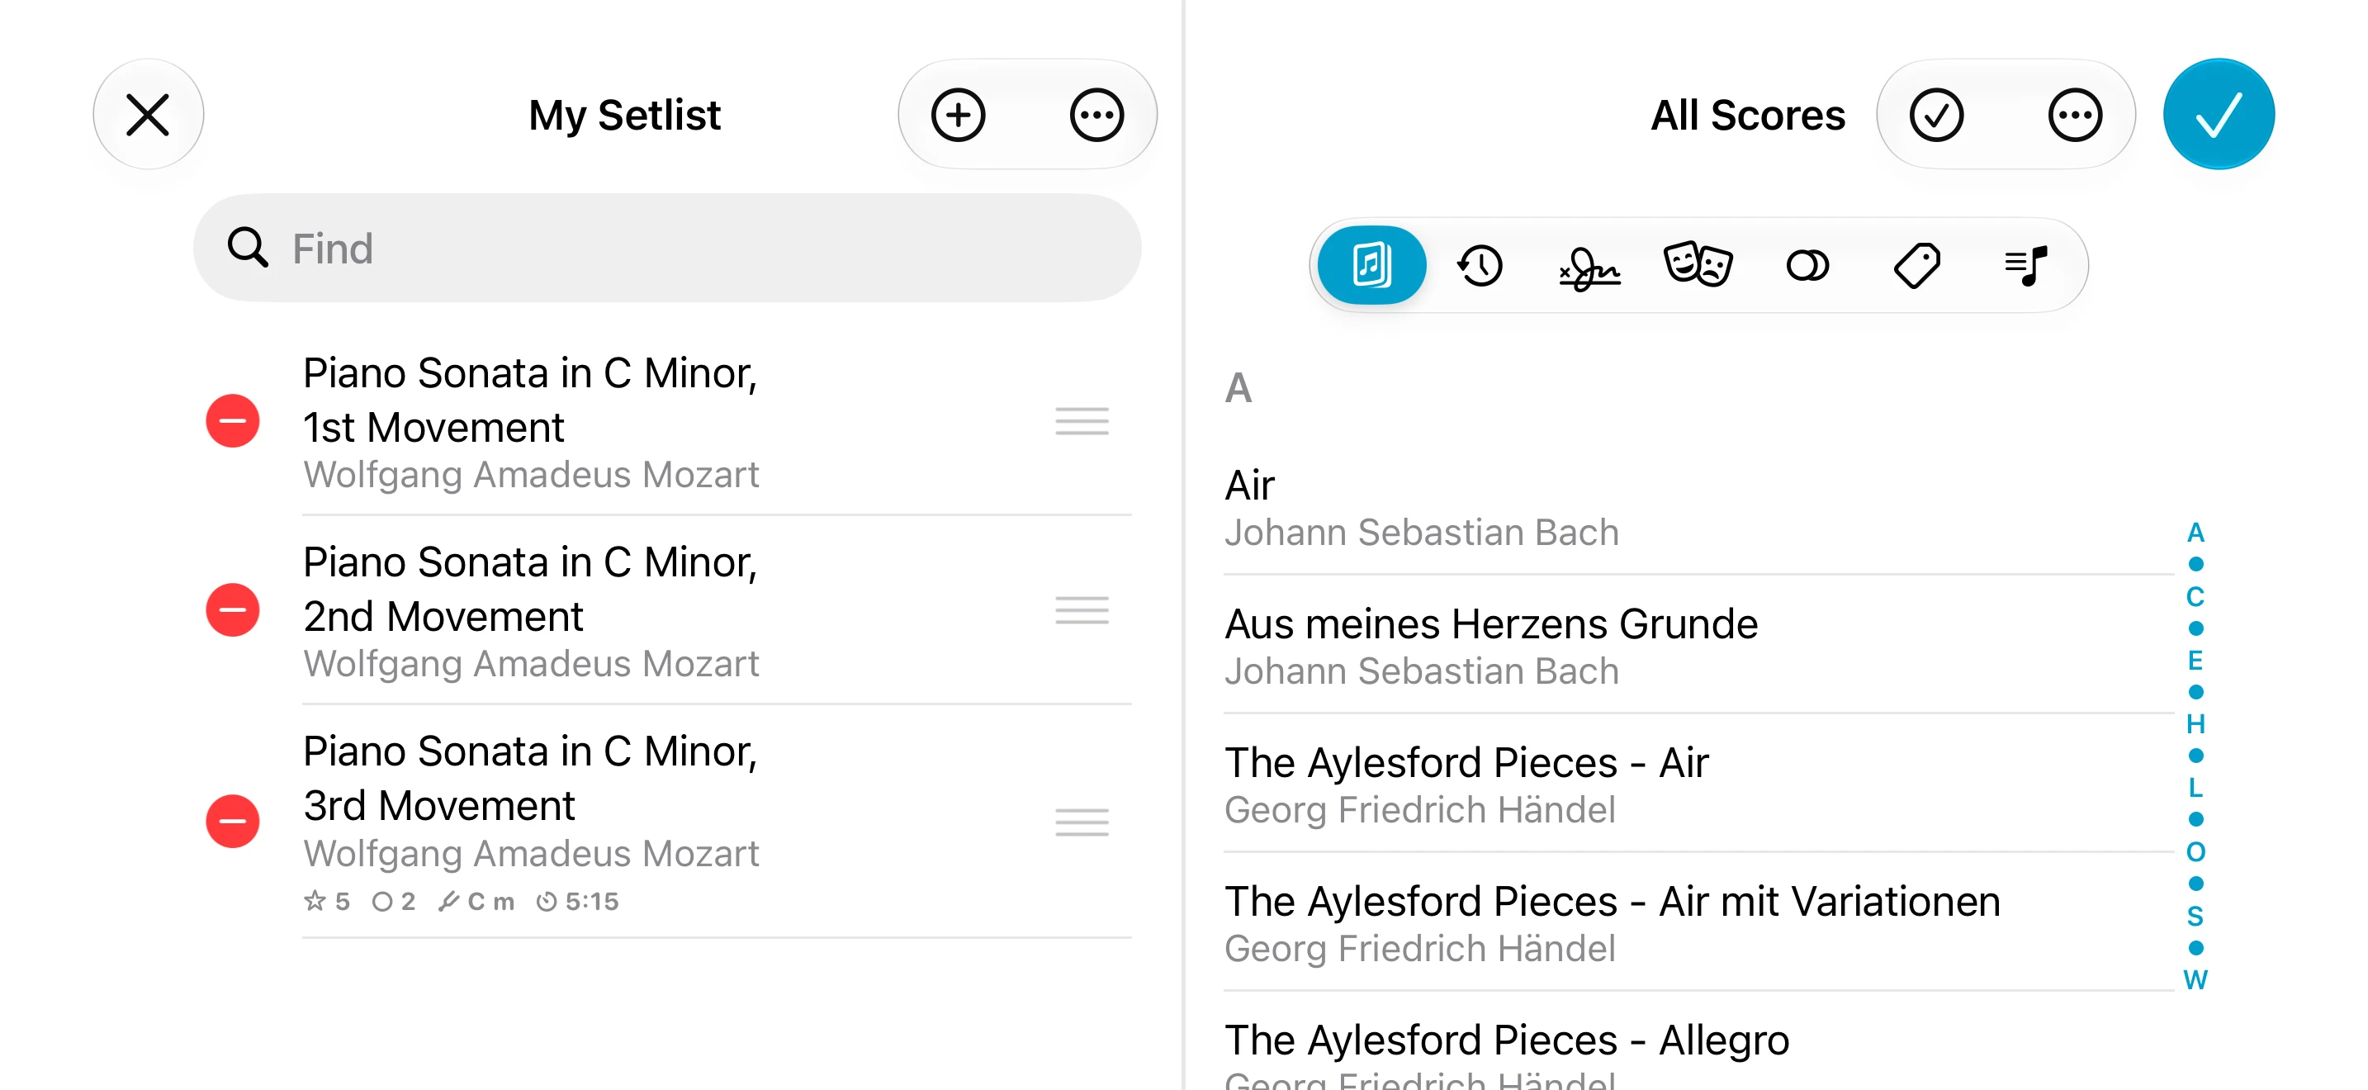This screenshot has width=2368, height=1090.
Task: Jump to index letter O
Action: click(x=2195, y=852)
